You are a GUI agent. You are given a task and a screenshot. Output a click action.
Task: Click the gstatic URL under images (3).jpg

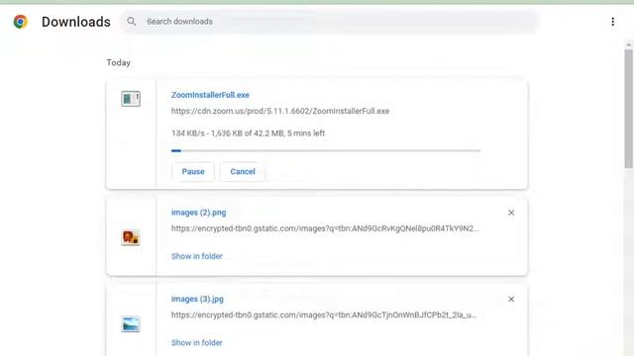tap(324, 314)
